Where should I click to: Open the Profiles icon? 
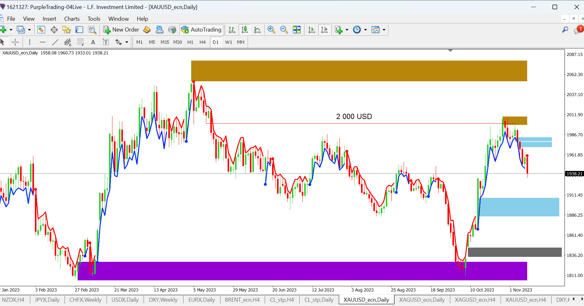[21, 30]
